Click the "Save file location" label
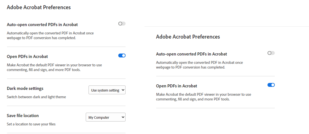This screenshot has height=134, width=309. [x=23, y=116]
